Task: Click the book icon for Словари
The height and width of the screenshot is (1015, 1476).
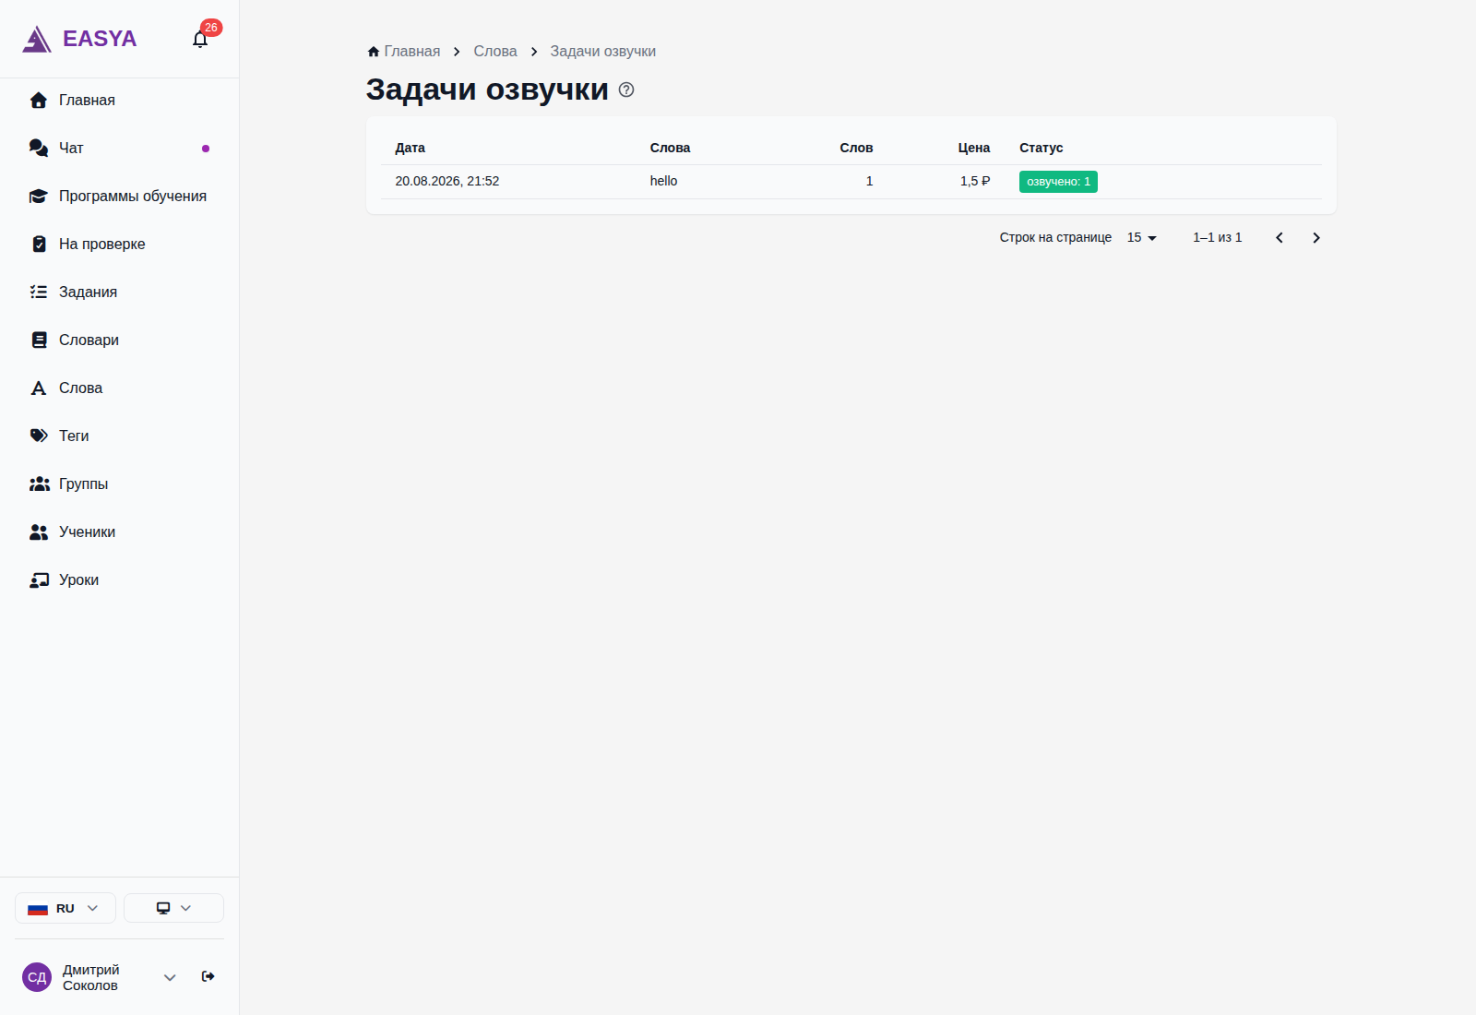Action: pyautogui.click(x=39, y=340)
